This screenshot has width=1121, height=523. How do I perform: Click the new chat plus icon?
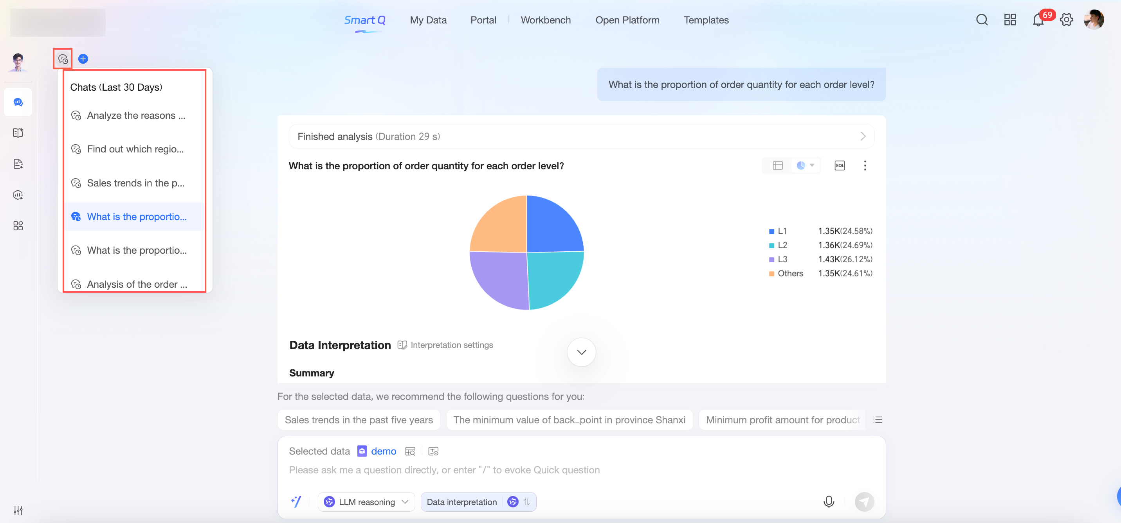(83, 59)
